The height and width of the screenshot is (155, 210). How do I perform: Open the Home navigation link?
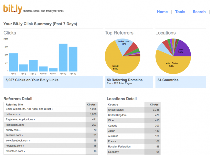tap(162, 12)
